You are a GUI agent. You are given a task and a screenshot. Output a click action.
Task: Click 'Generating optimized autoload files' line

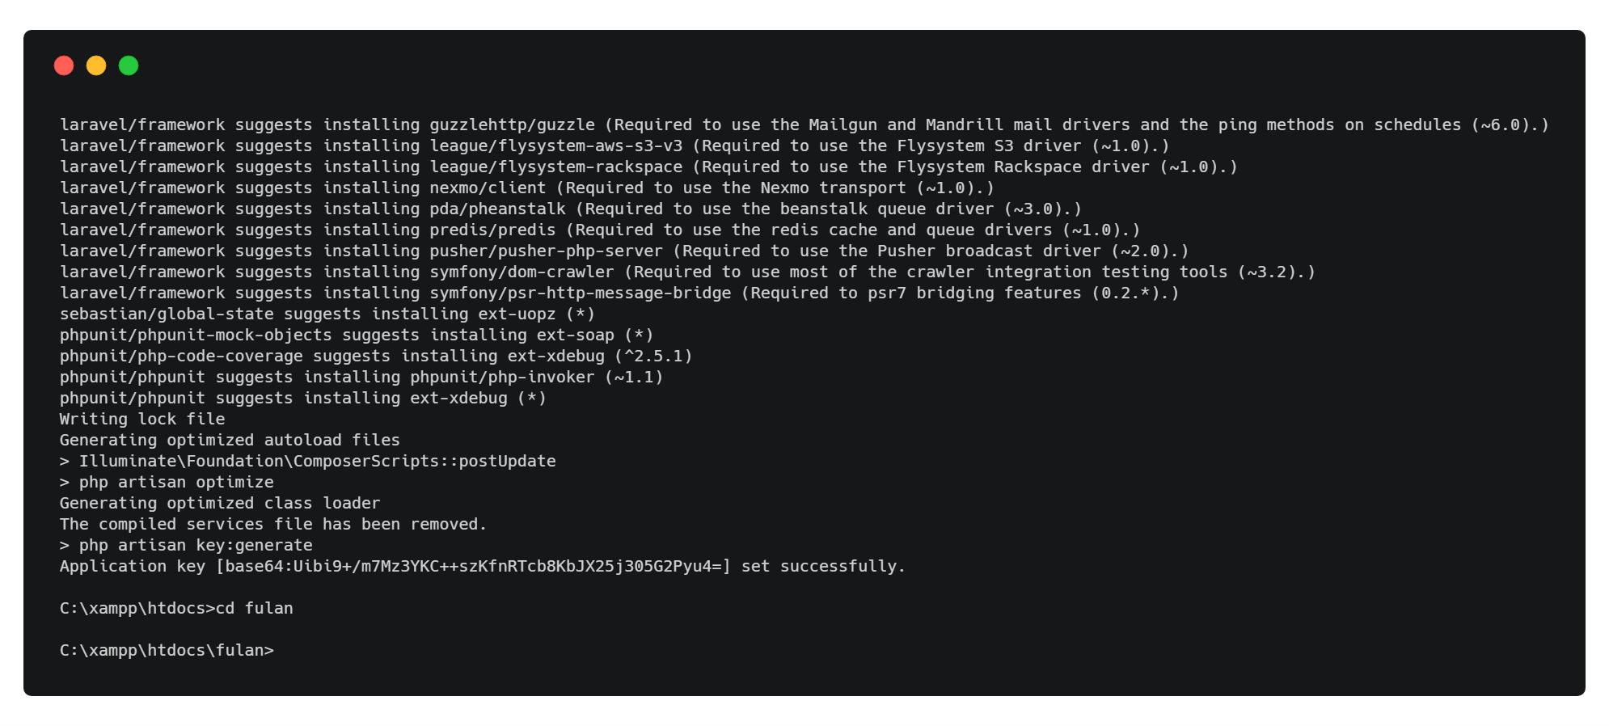tap(230, 440)
